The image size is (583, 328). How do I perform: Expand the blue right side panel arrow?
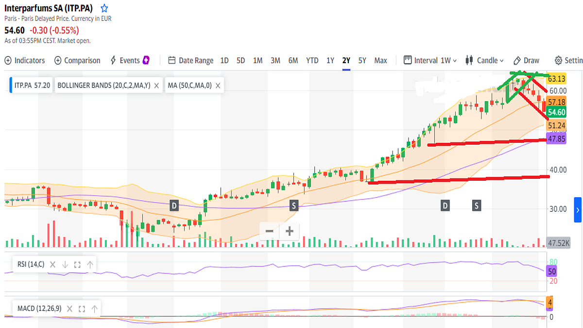pyautogui.click(x=578, y=210)
